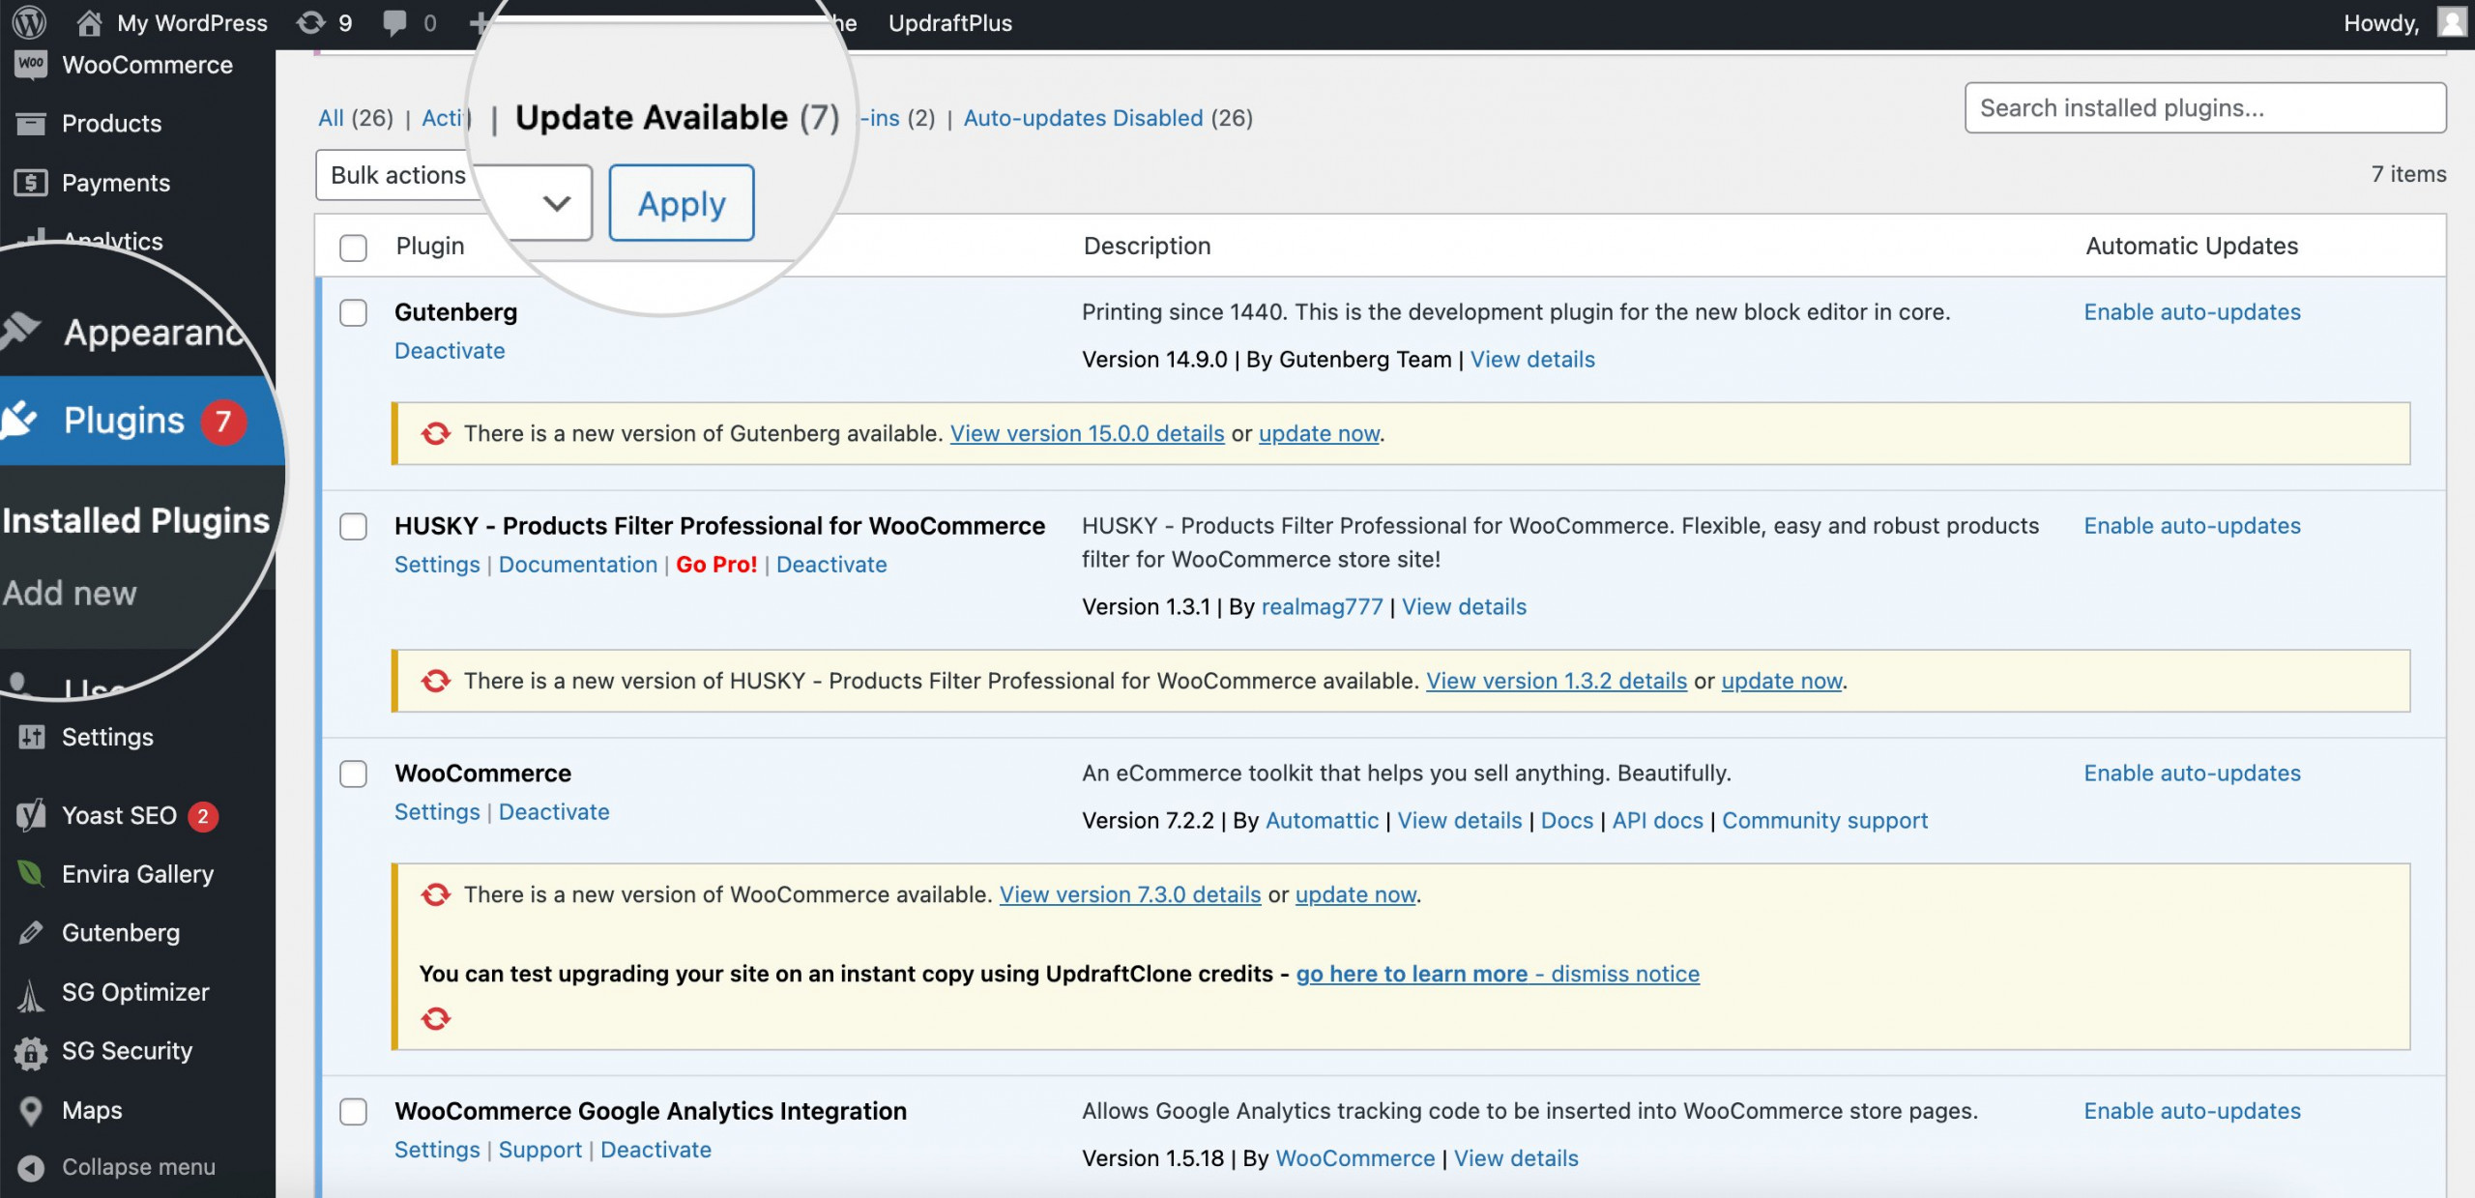View Gutenberg version 15.0.0 details
2475x1198 pixels.
tap(1088, 433)
